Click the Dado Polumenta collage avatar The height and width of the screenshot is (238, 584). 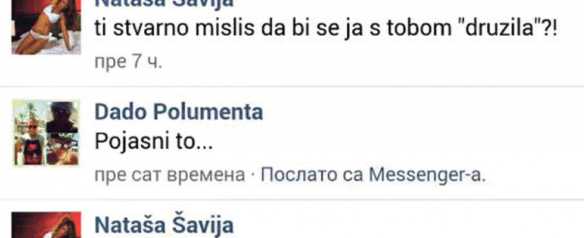tap(46, 133)
